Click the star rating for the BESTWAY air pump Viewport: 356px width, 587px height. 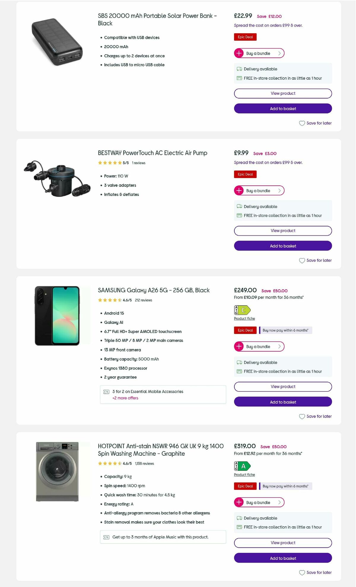110,163
